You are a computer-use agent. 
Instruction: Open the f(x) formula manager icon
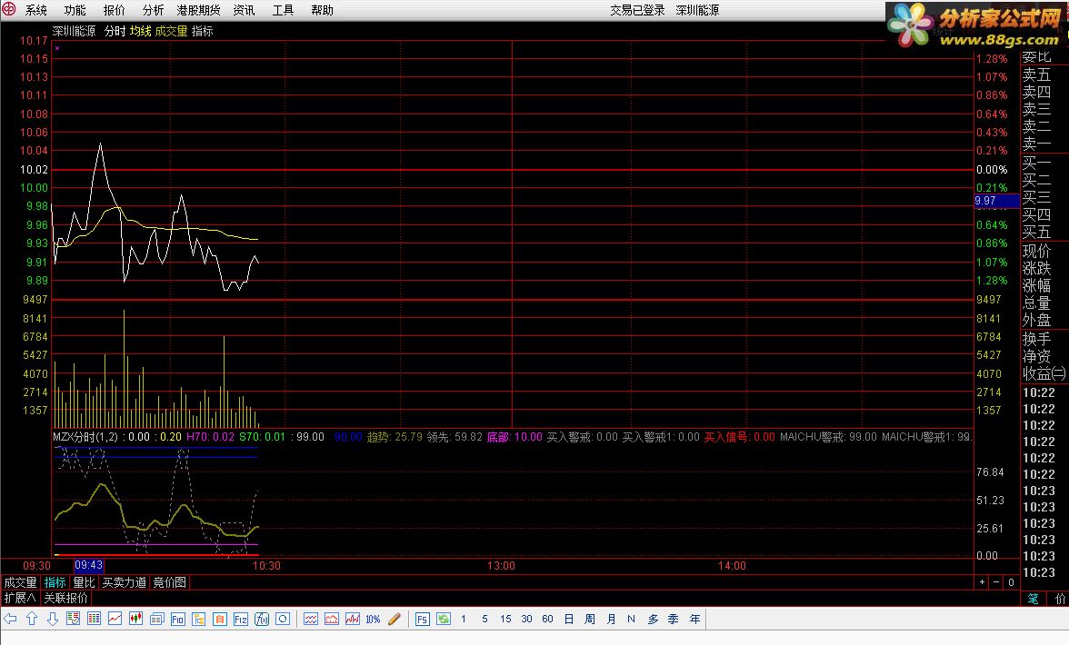(262, 619)
